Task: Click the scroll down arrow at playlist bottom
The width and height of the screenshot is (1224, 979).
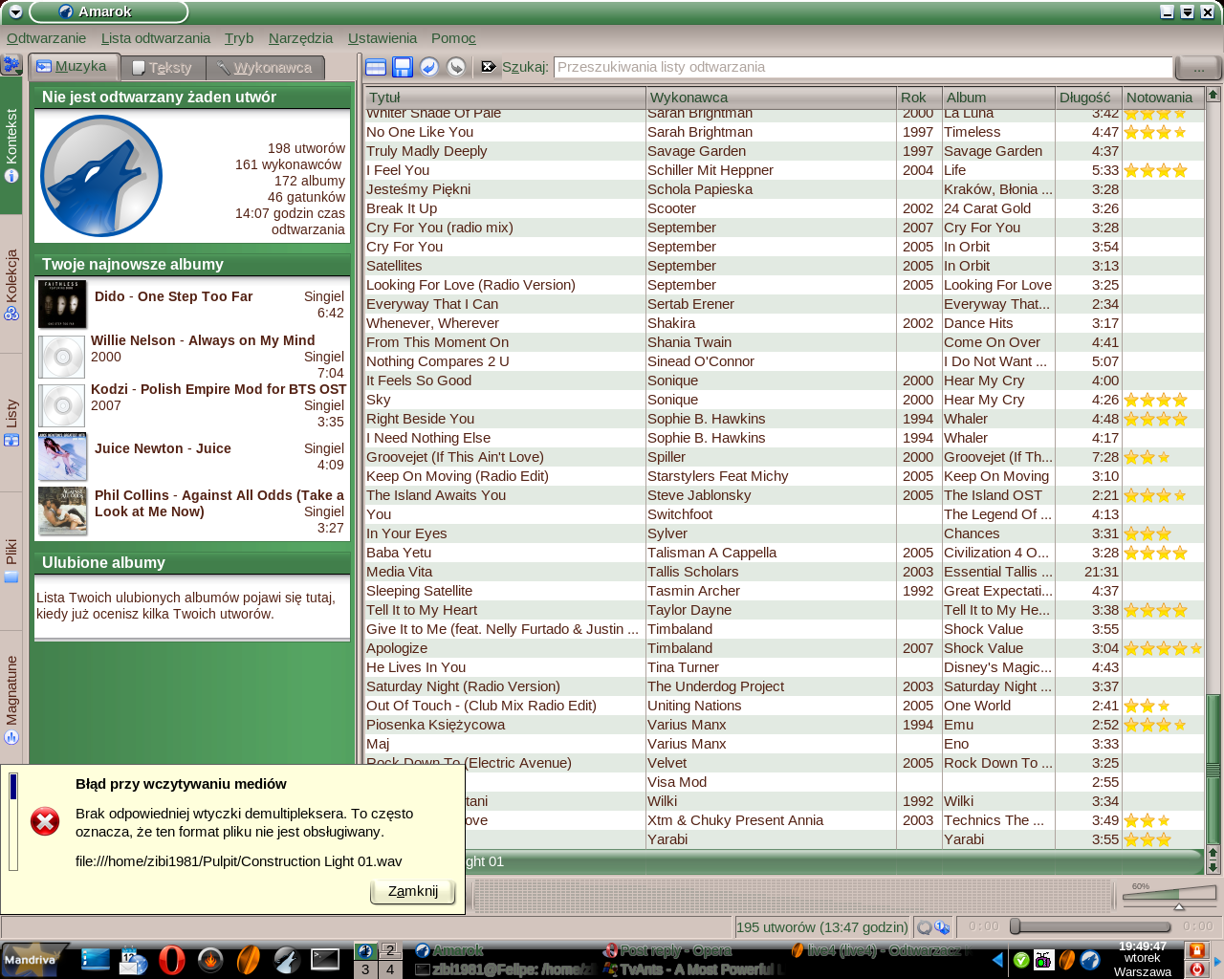Action: pyautogui.click(x=1213, y=867)
